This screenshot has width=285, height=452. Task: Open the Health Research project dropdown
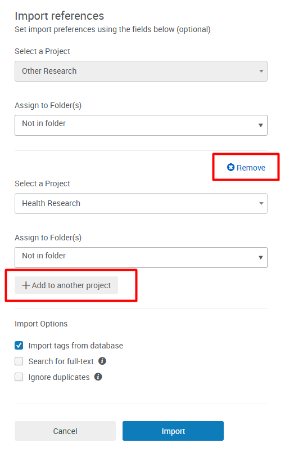(x=141, y=204)
